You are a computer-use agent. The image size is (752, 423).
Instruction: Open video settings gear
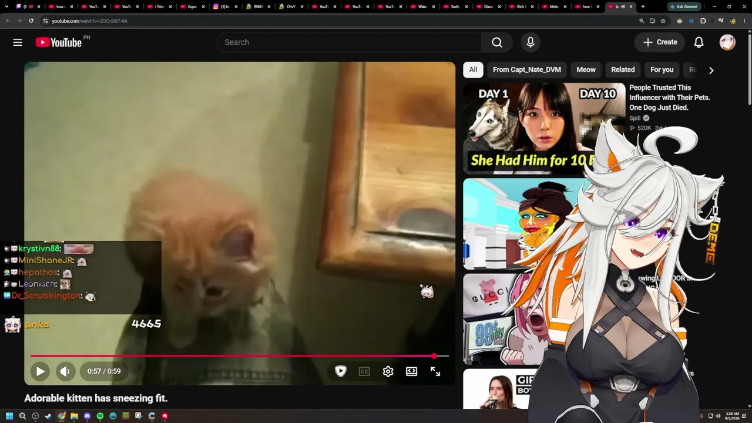pos(388,371)
